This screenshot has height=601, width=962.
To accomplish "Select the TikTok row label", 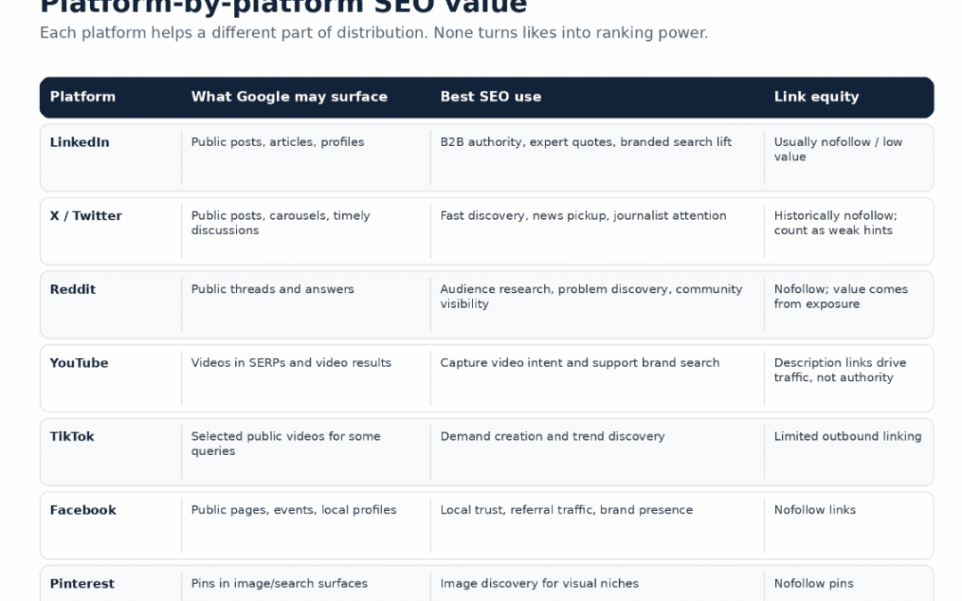I will click(72, 436).
